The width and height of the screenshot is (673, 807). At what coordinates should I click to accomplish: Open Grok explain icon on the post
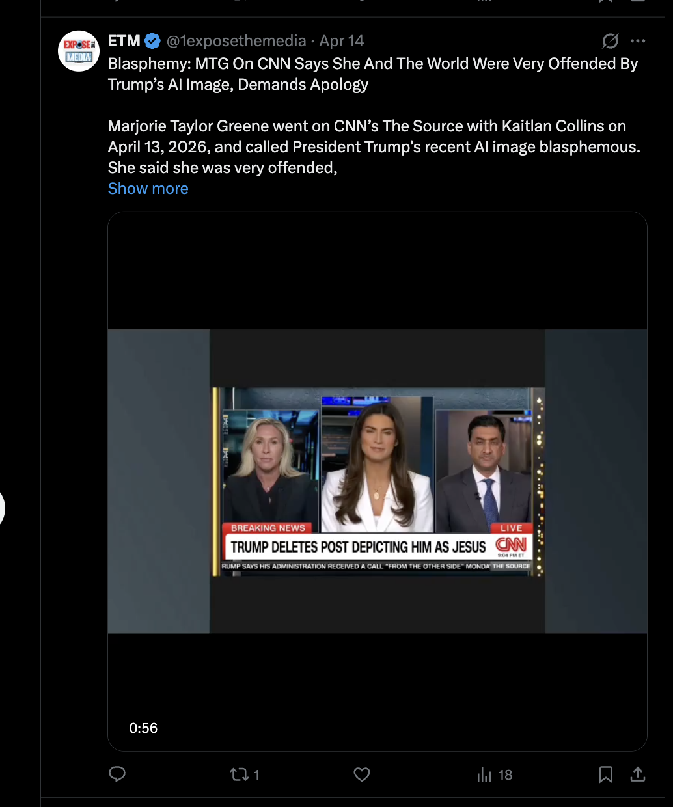point(610,41)
